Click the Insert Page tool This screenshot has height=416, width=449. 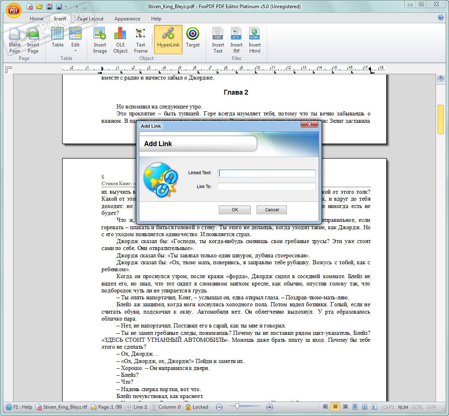(33, 40)
